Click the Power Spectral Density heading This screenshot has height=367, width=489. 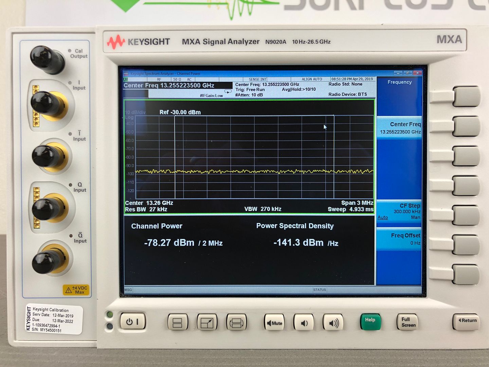tap(295, 226)
